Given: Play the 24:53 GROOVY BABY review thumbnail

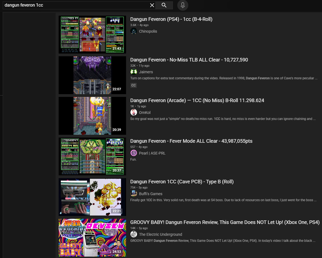Looking at the screenshot, I should [92, 238].
